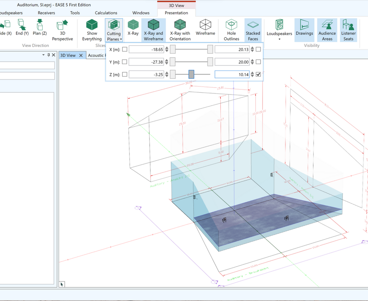Screen dimensions: 368x301
Task: Open the Calculations ribbon tab
Action: pos(106,13)
